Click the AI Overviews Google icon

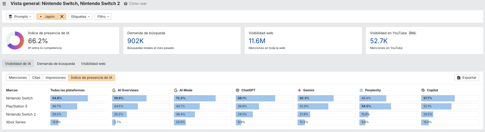click(114, 90)
